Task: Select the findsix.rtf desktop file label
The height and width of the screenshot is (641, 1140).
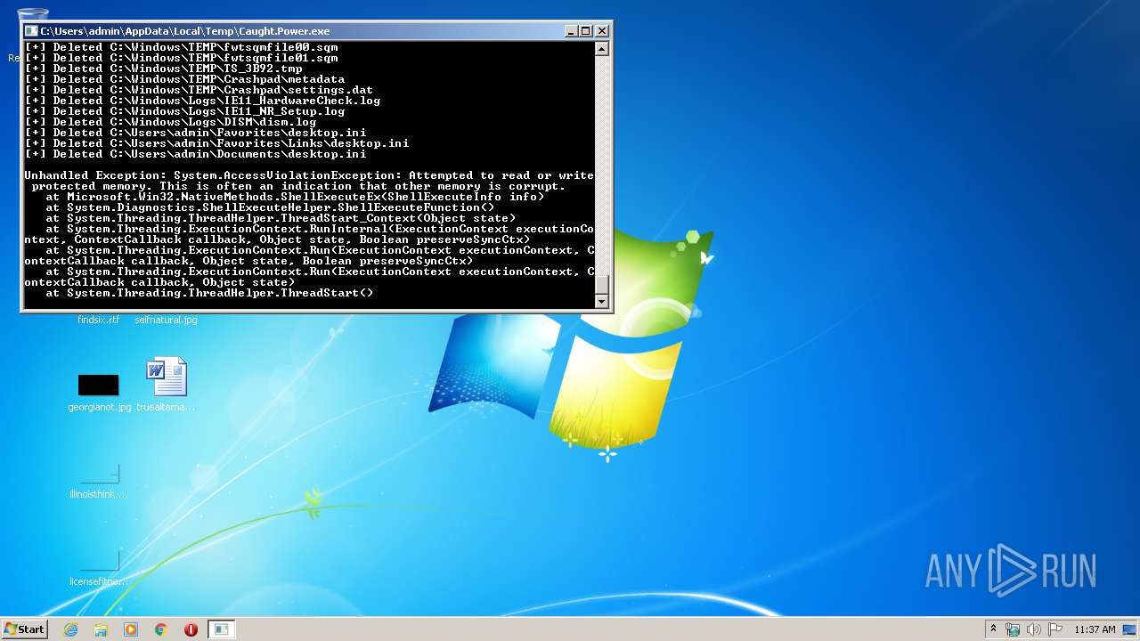Action: [98, 320]
